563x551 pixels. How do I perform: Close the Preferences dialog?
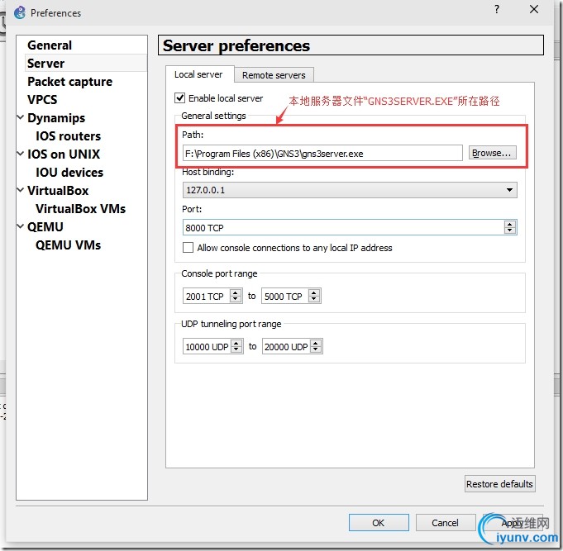pyautogui.click(x=534, y=9)
